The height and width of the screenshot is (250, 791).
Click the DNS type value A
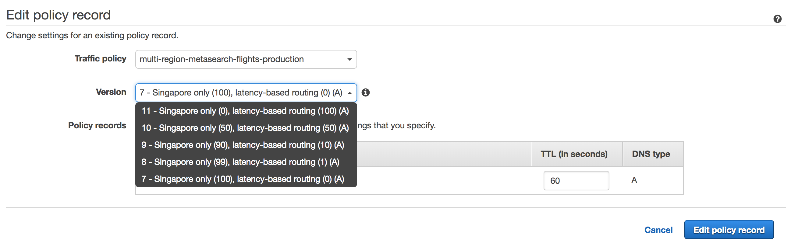pos(634,180)
